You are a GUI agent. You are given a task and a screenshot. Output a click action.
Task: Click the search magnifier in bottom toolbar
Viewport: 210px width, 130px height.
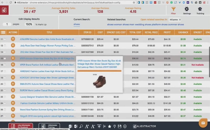coord(81,126)
